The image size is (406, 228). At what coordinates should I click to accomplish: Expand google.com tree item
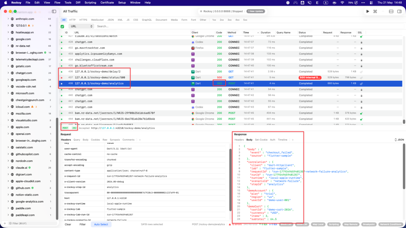click(8, 39)
